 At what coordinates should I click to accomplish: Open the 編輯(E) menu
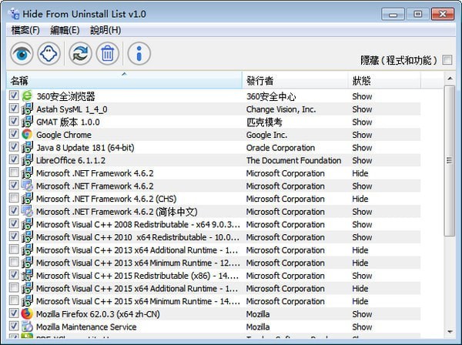click(65, 30)
